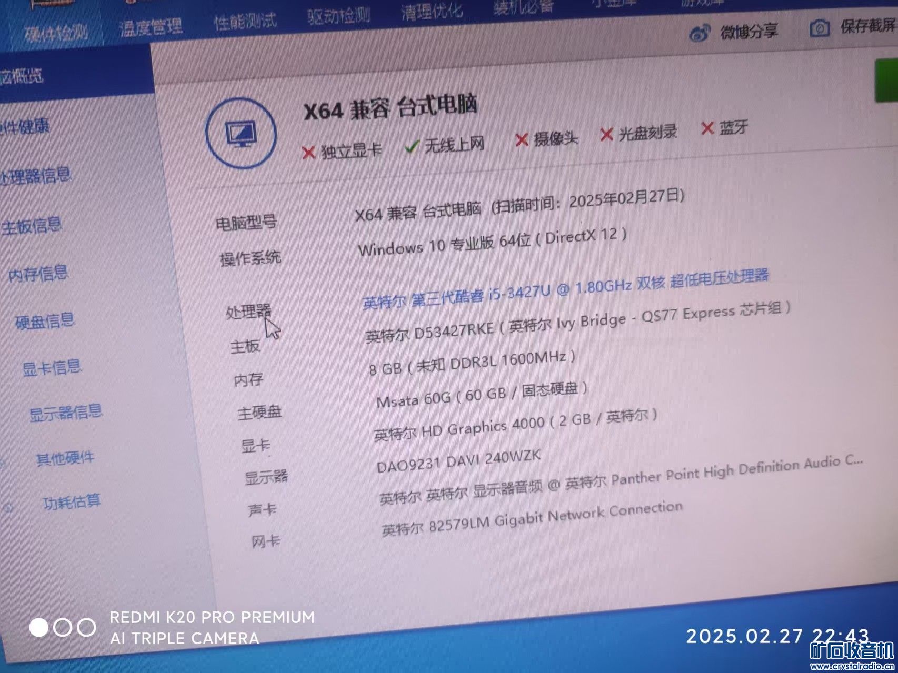Click the Panther Point audio text
The width and height of the screenshot is (898, 673).
coord(622,479)
